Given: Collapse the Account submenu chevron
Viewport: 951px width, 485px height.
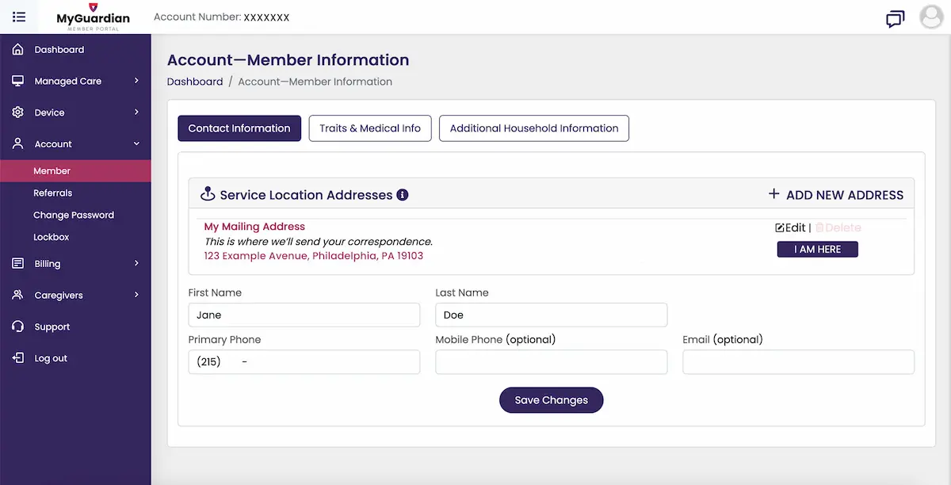Looking at the screenshot, I should 136,144.
